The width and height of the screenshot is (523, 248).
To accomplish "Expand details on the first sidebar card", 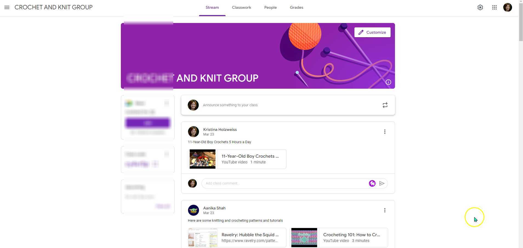I will click(167, 103).
